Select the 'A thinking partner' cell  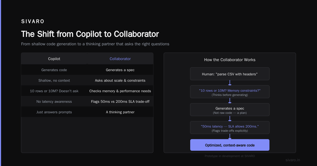120,112
